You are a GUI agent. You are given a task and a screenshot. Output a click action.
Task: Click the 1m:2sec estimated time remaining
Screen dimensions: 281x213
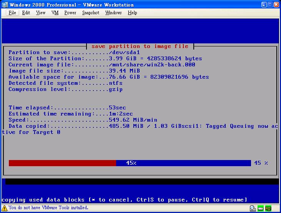tap(121, 114)
